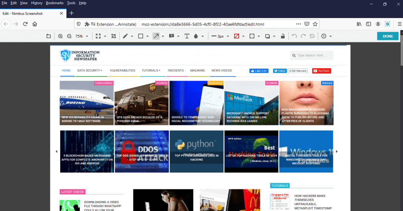Open the Bookmarks menu
Viewport: 403px width, 211px height.
(55, 3)
